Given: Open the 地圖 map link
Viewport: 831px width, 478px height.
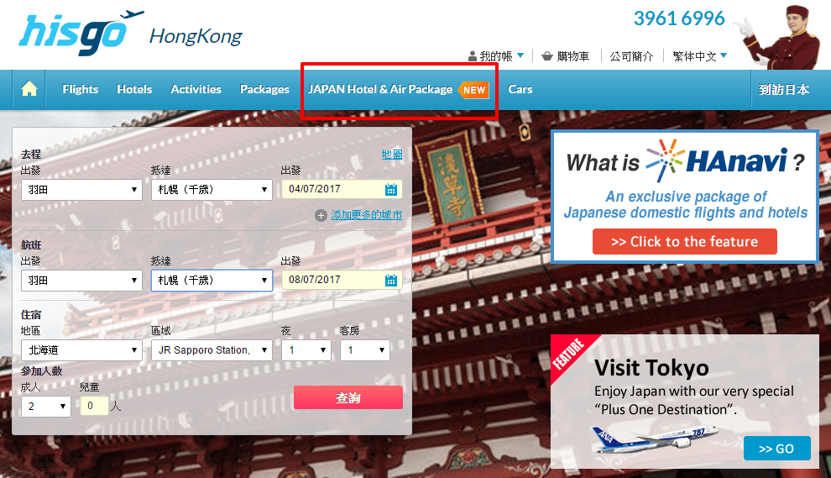Looking at the screenshot, I should click(392, 155).
